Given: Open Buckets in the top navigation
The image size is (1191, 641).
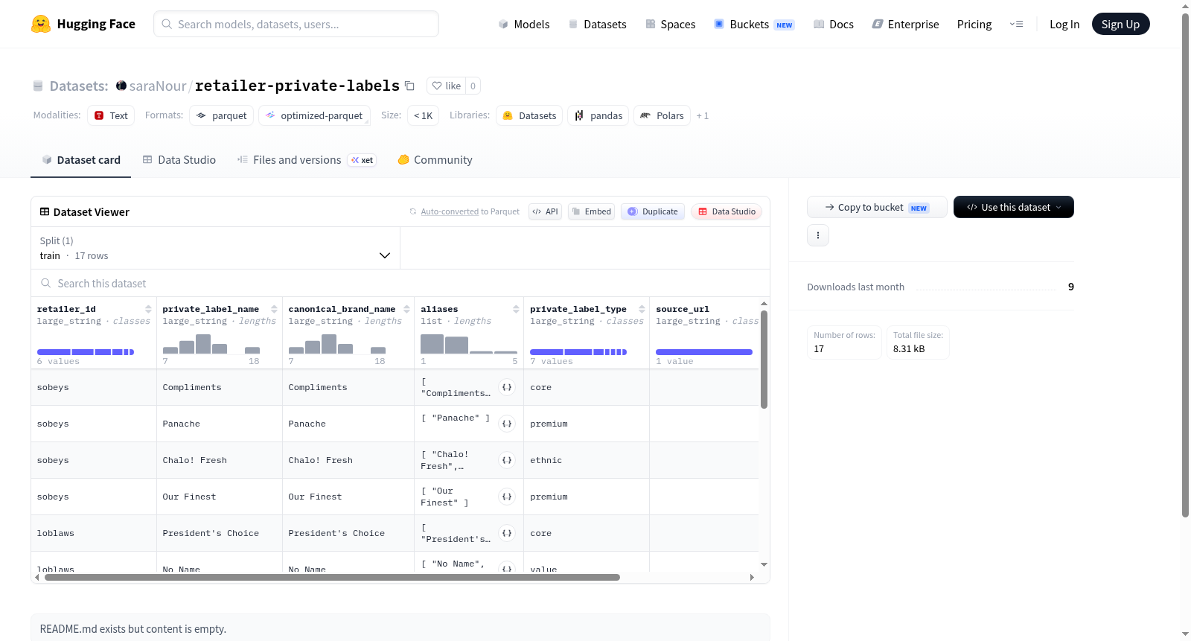Looking at the screenshot, I should pyautogui.click(x=754, y=24).
